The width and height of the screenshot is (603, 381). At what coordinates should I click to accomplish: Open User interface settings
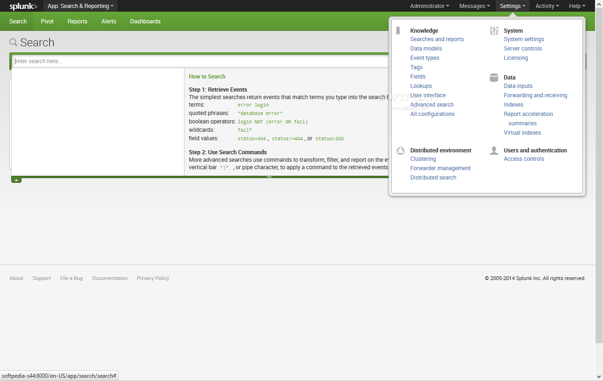click(x=428, y=95)
